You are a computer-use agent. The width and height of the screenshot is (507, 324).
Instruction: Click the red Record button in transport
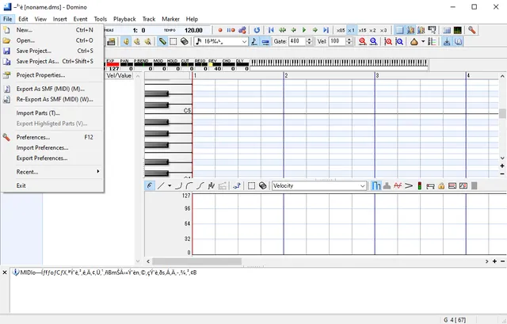pyautogui.click(x=220, y=30)
